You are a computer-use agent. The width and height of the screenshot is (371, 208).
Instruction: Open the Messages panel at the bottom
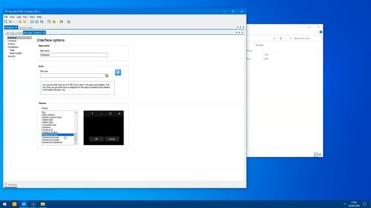point(11,185)
